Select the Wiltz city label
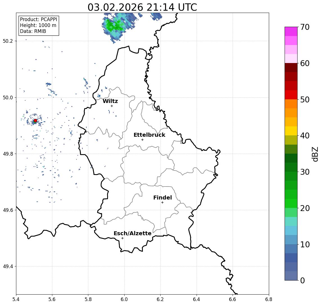 [x=110, y=101]
